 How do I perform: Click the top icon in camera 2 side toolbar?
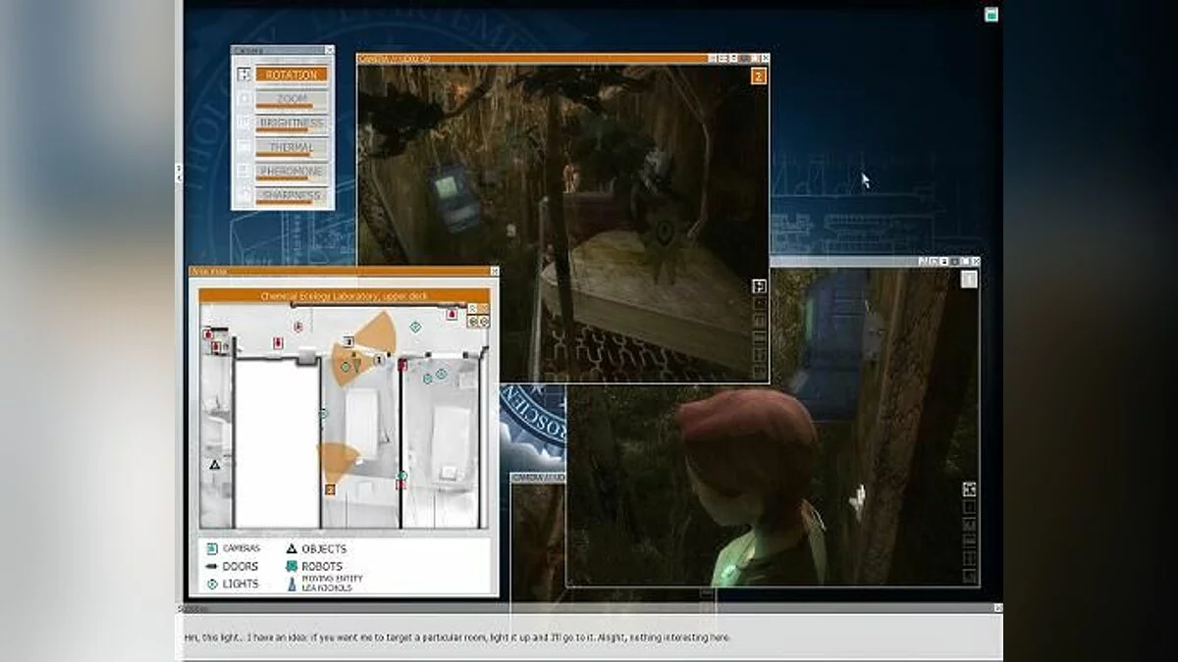pyautogui.click(x=759, y=286)
